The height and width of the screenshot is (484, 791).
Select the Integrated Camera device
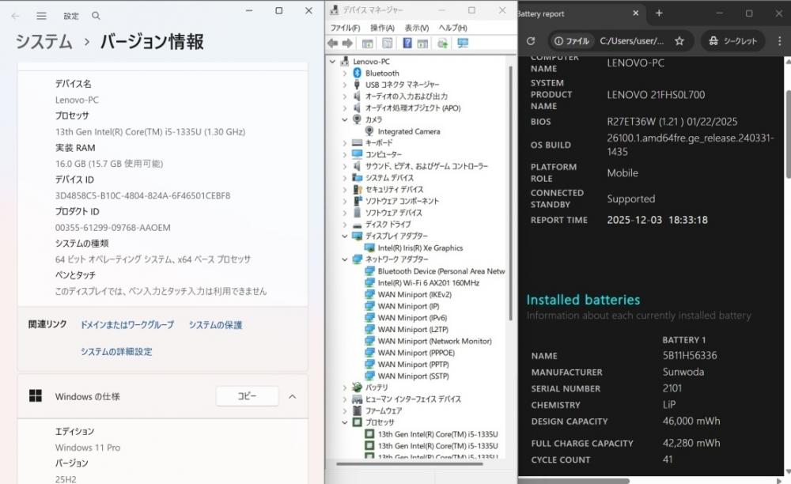[408, 131]
